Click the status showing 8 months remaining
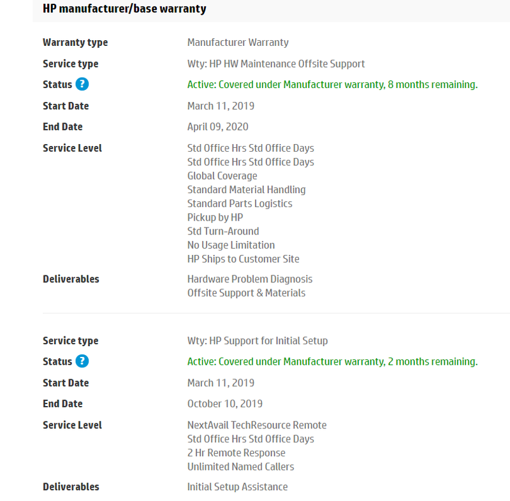 click(332, 85)
